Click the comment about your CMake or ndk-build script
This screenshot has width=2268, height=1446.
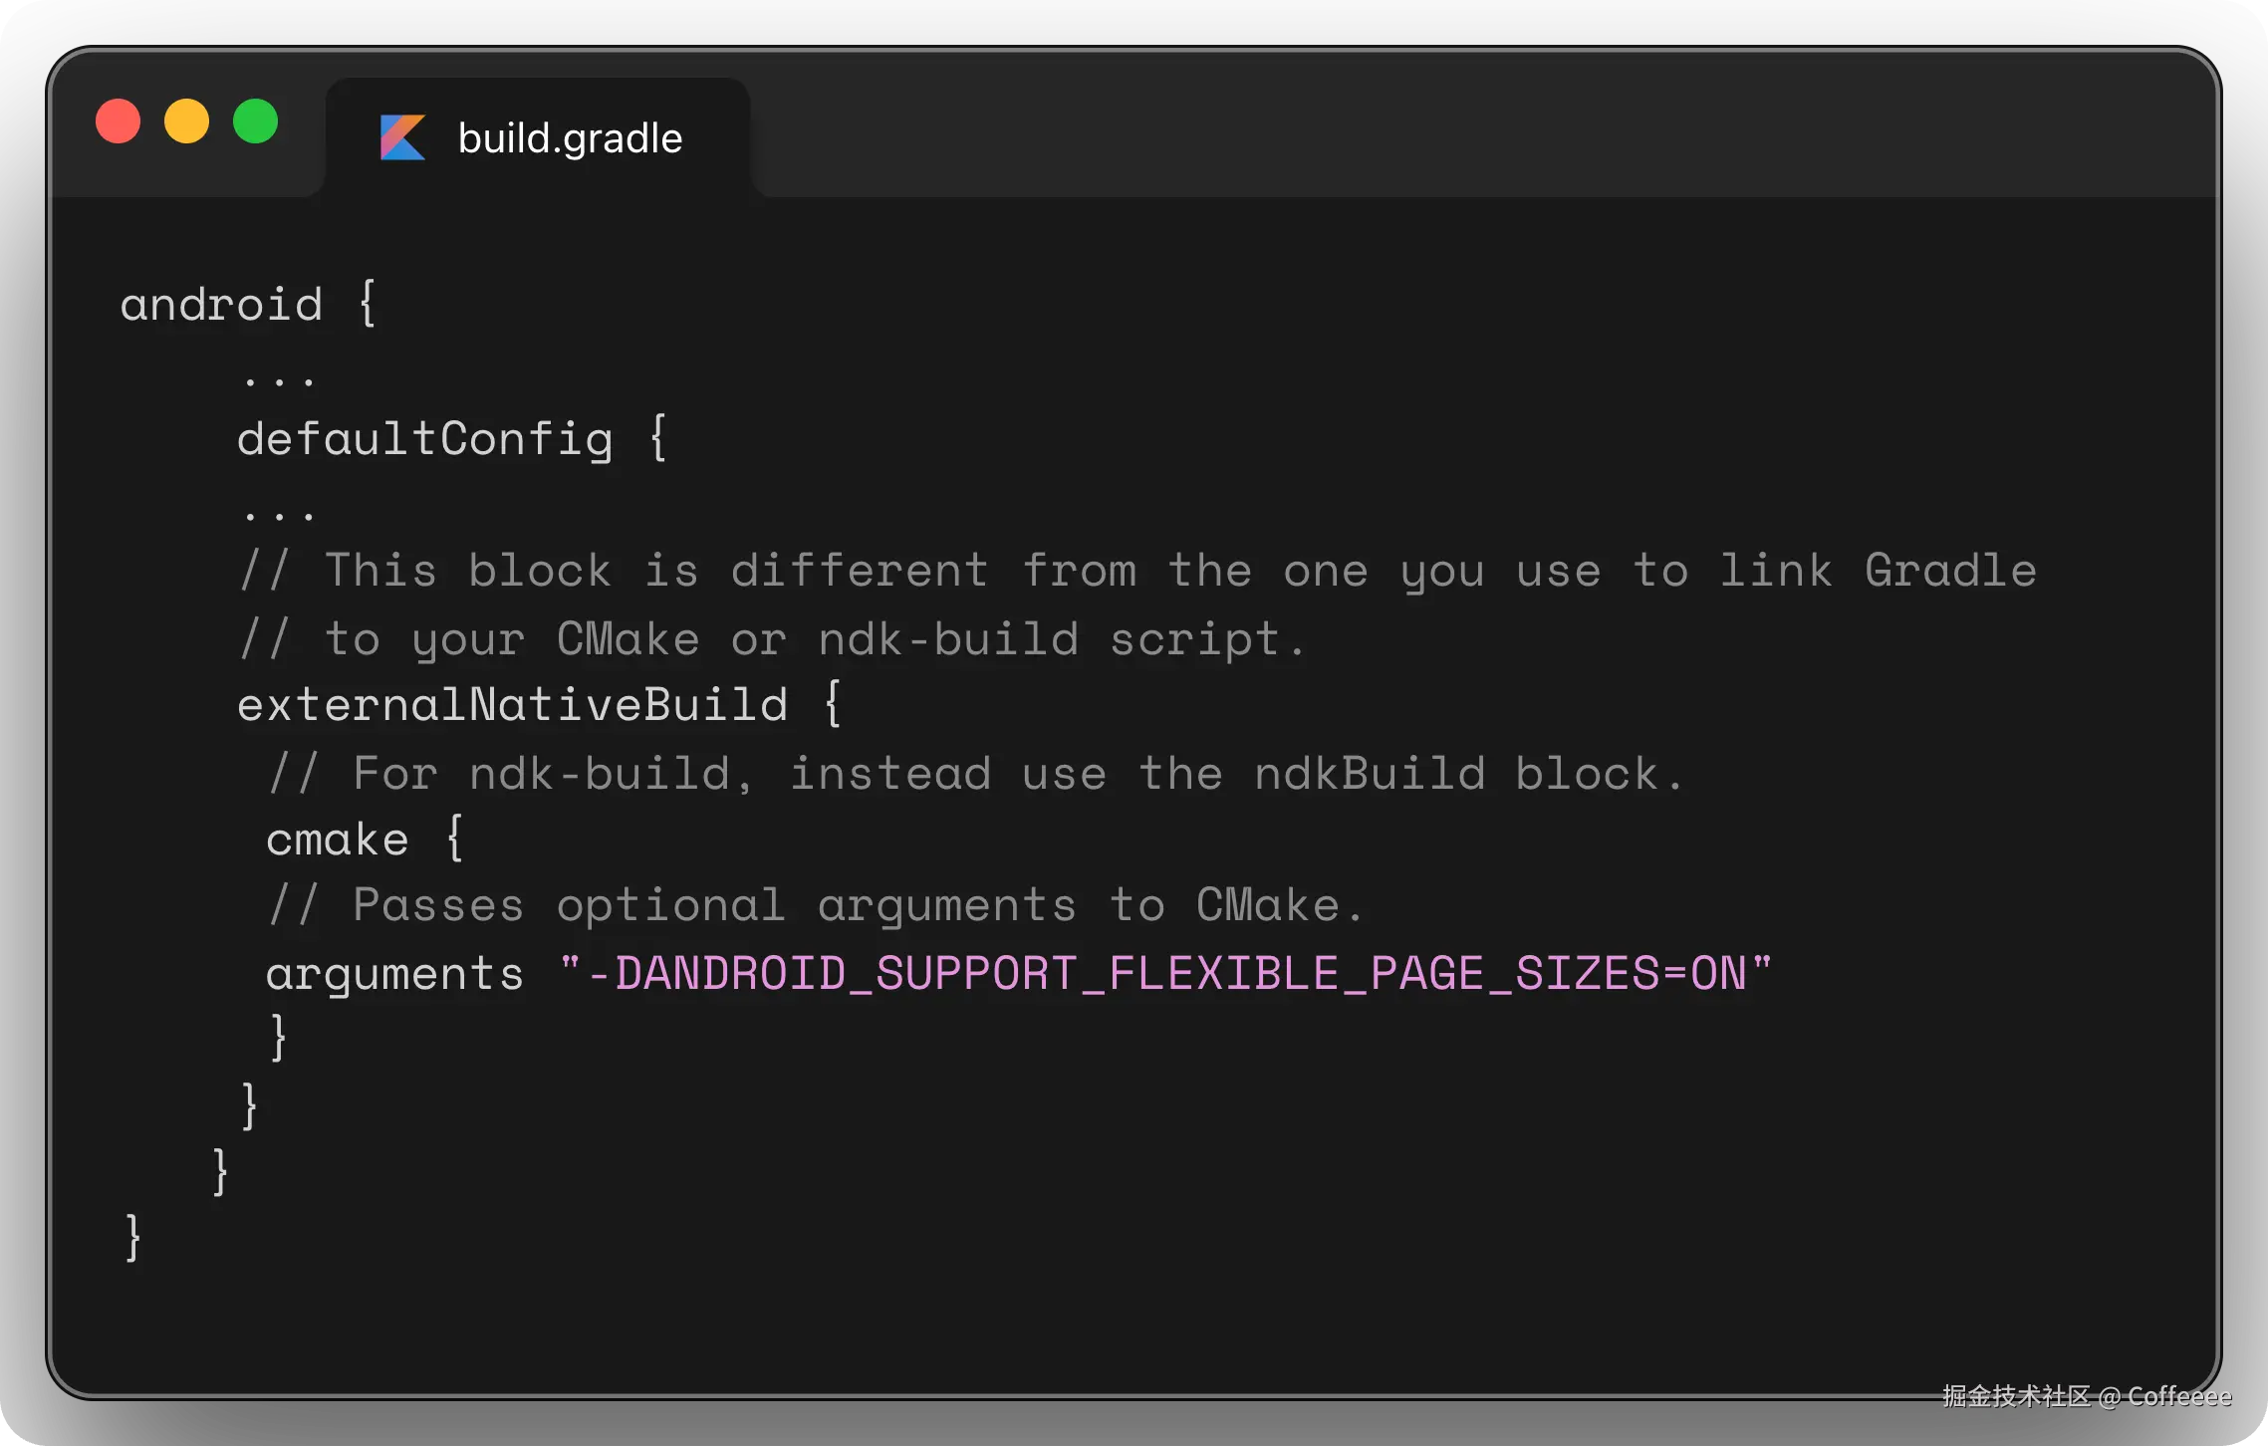773,639
